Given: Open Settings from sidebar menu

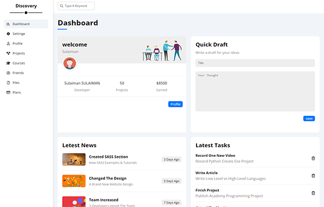Looking at the screenshot, I should (26, 34).
